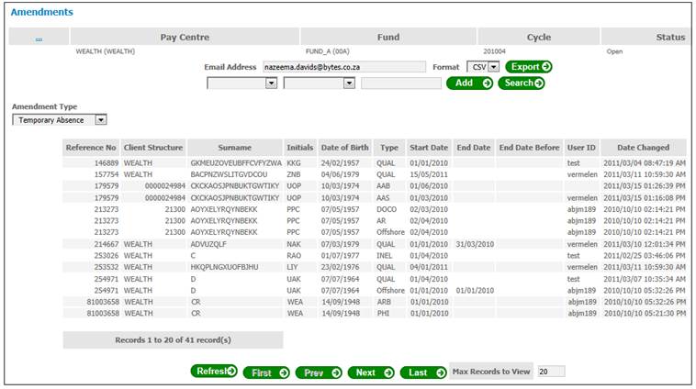Click the PHI type cell
The height and width of the screenshot is (389, 696).
[x=383, y=314]
